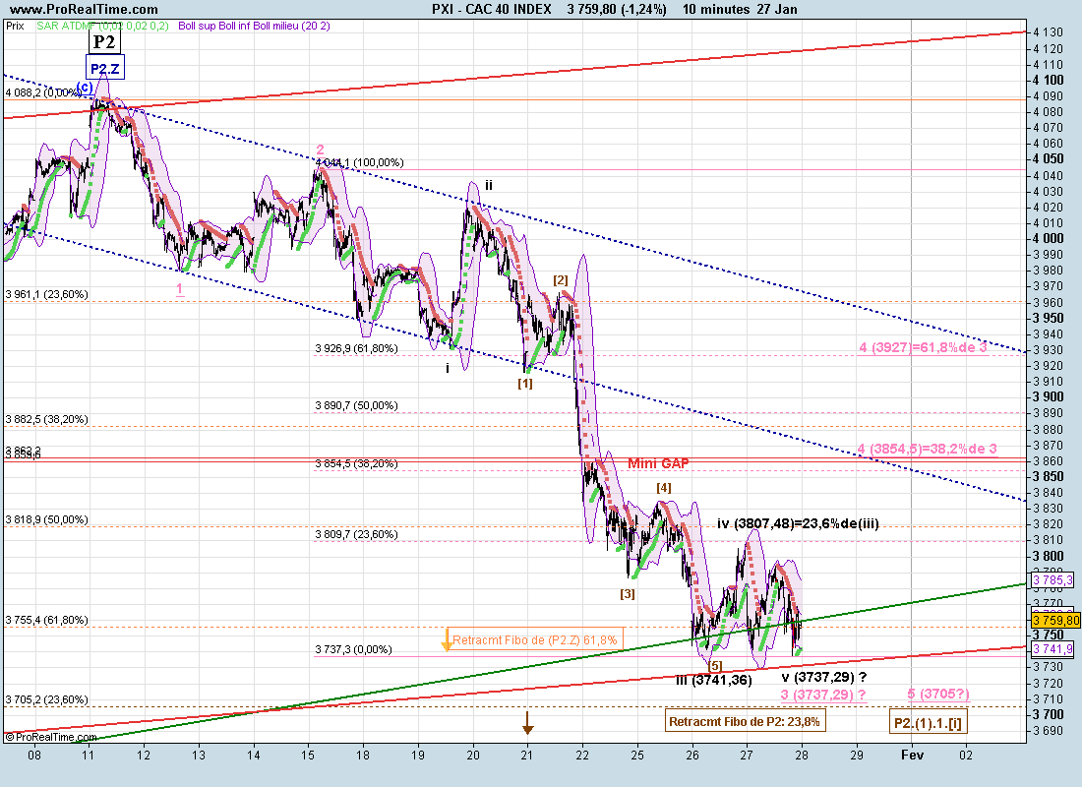Select the brown [2] sub-wave label
The height and width of the screenshot is (787, 1082).
[x=561, y=280]
